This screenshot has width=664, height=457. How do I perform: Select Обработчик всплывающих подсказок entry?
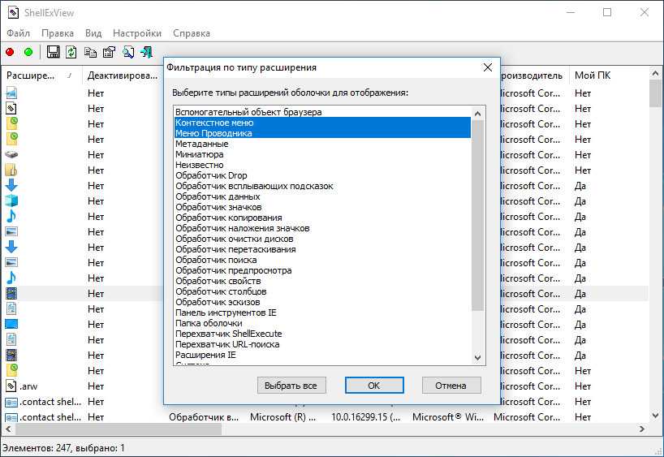coord(322,186)
